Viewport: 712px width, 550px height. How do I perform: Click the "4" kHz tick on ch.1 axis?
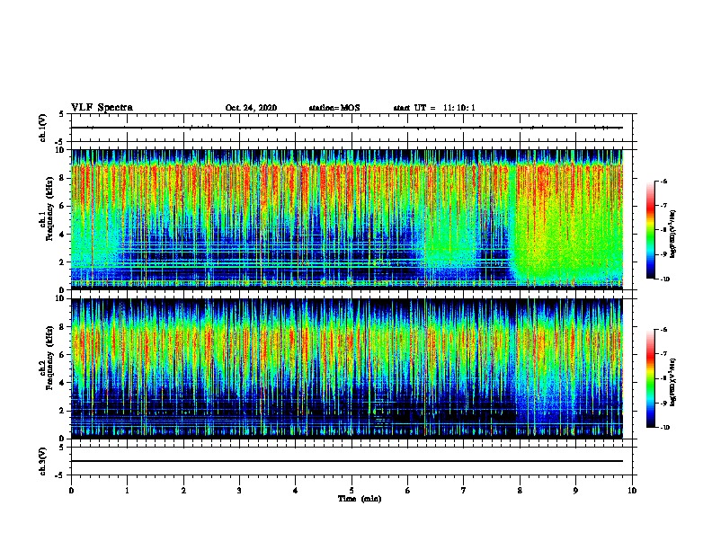tap(62, 235)
